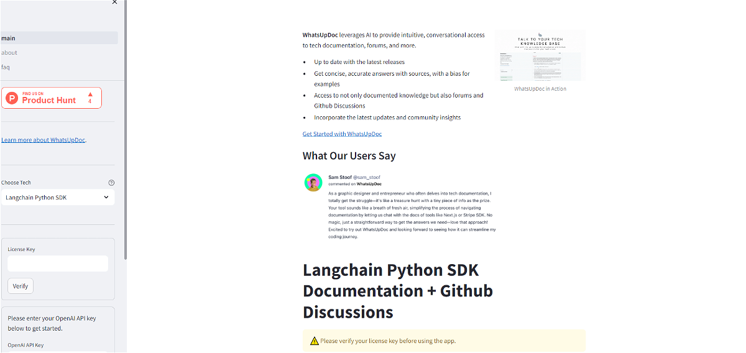Close the sidebar with the X icon
The width and height of the screenshot is (746, 353).
pyautogui.click(x=114, y=2)
